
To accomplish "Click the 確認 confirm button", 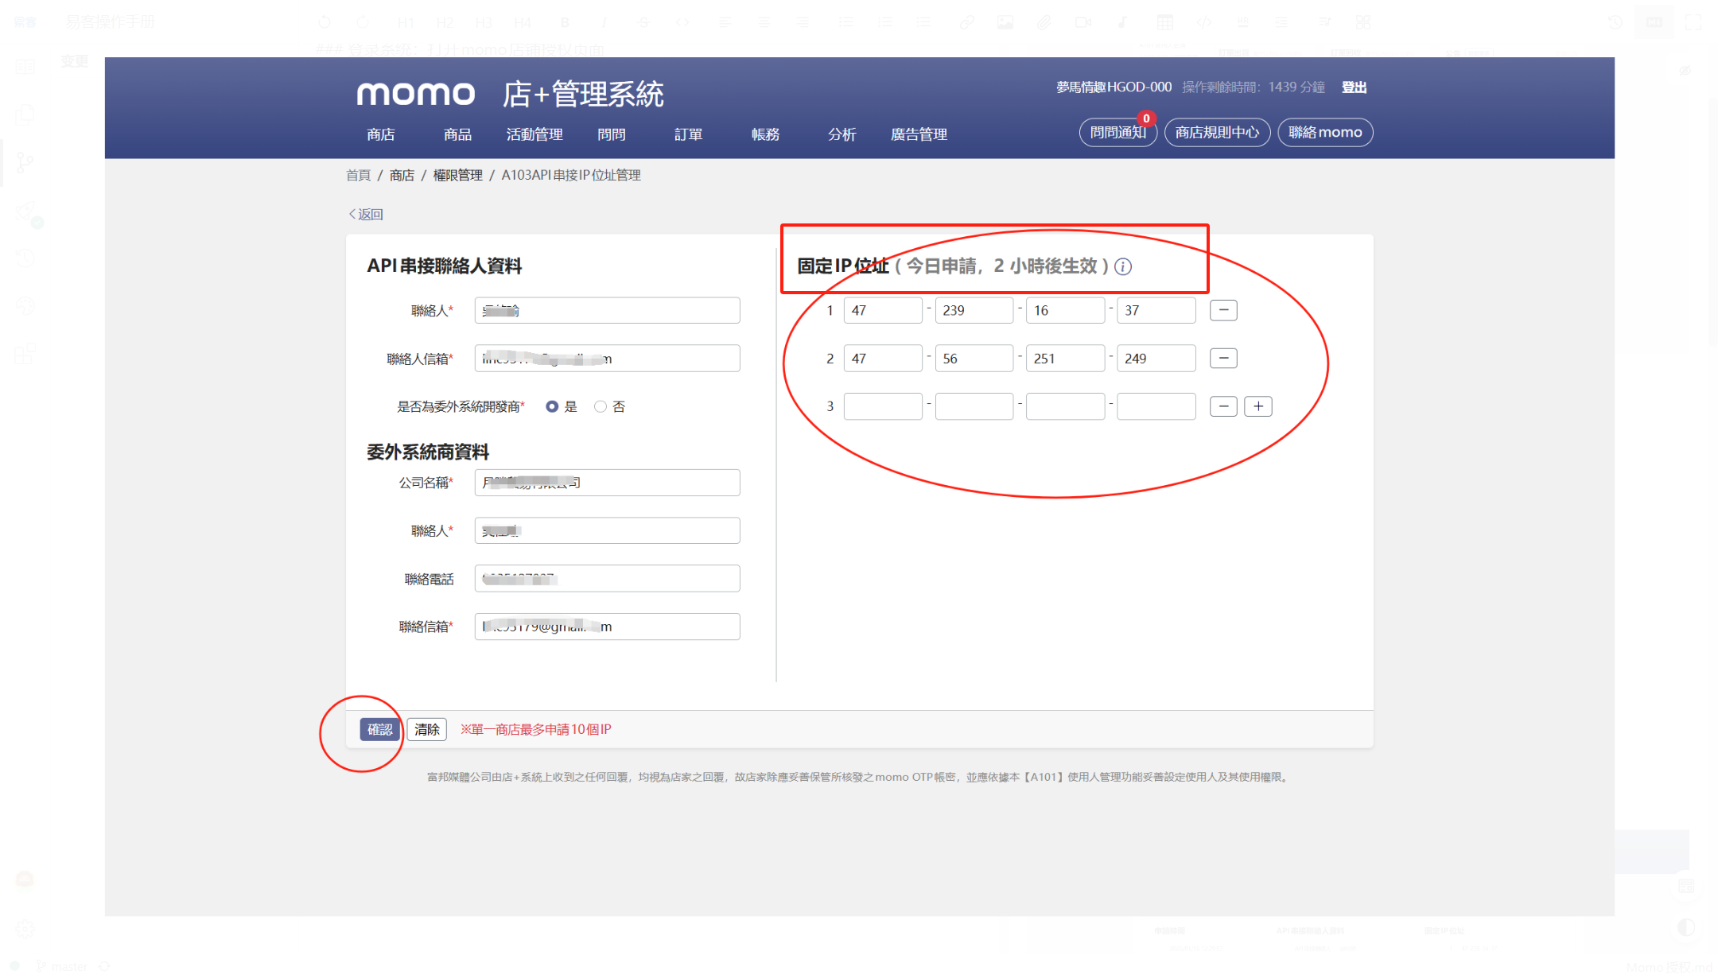I will pos(379,729).
